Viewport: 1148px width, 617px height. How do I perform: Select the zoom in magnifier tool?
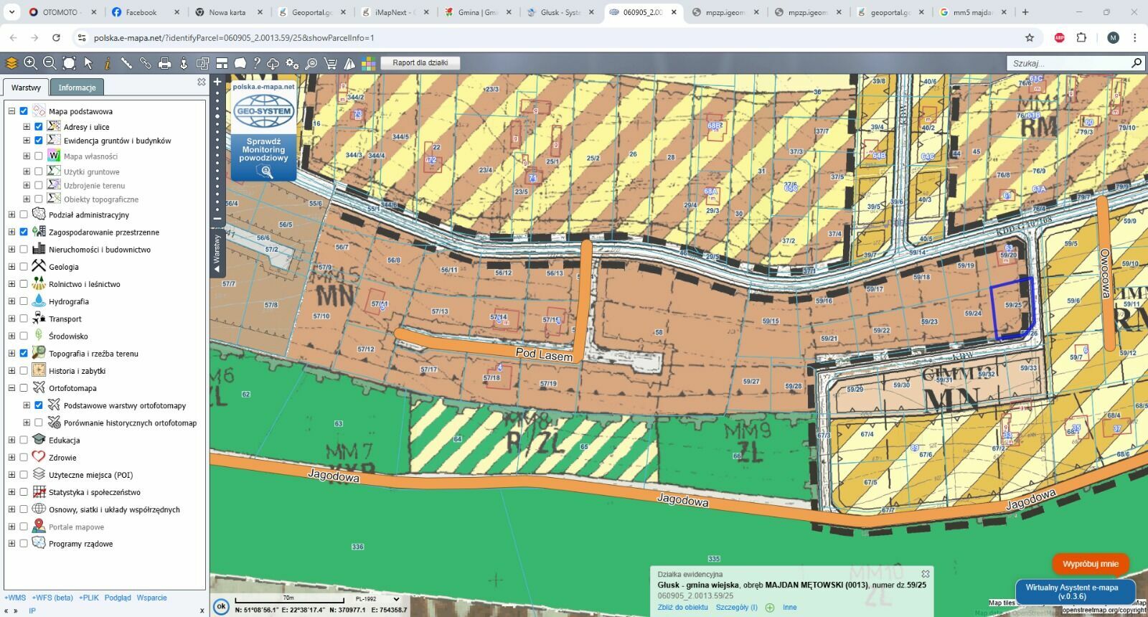[x=30, y=63]
